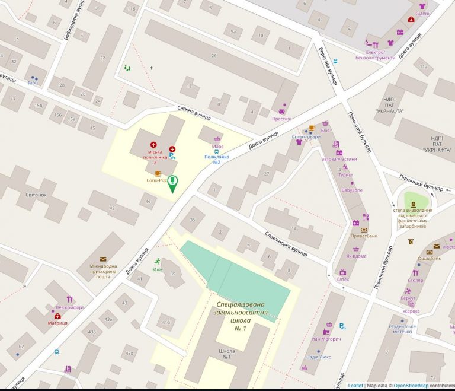Click the green location marker pin
The image size is (455, 391).
172,183
